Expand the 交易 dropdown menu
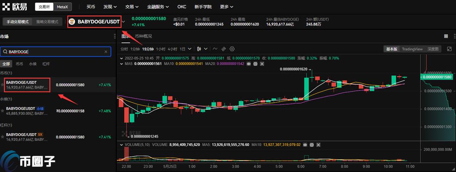The height and width of the screenshot is (172, 456). (x=132, y=7)
